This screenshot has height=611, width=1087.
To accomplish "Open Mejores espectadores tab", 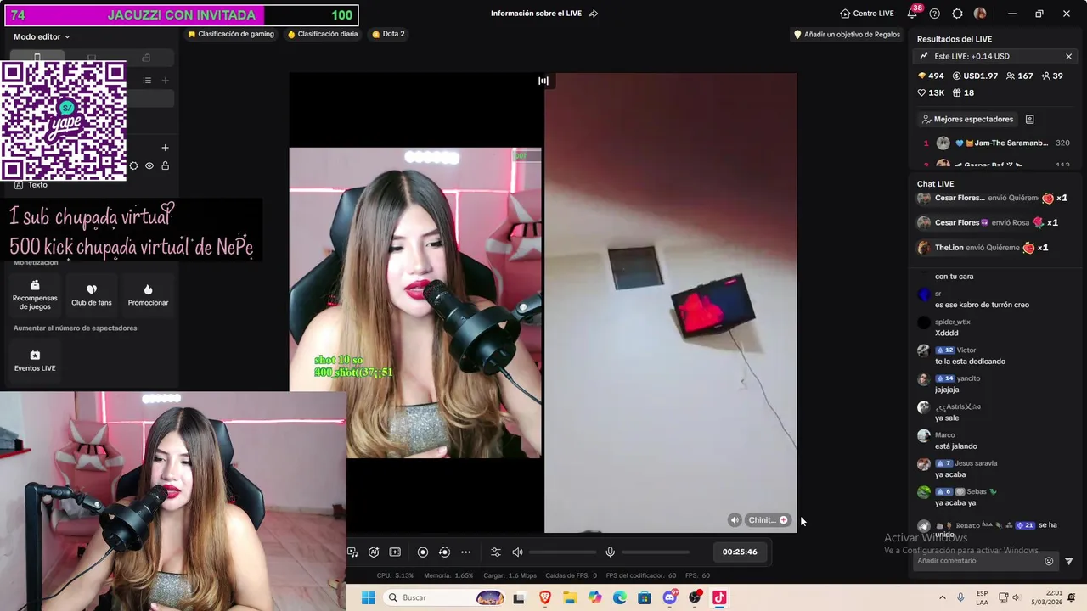I will tap(967, 120).
